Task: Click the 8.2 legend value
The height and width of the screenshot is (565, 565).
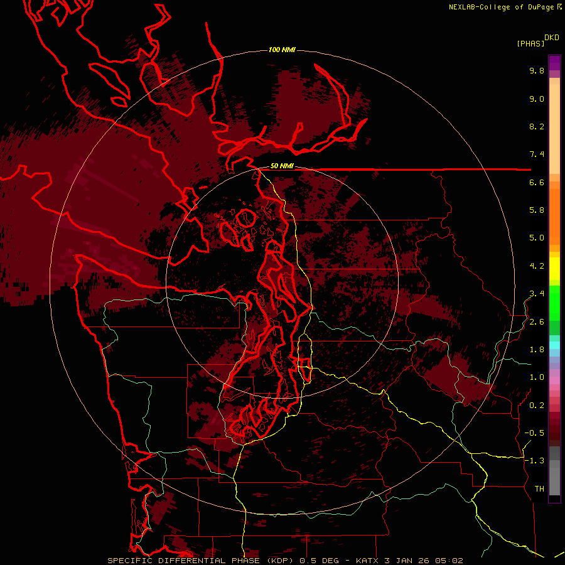Action: 537,126
